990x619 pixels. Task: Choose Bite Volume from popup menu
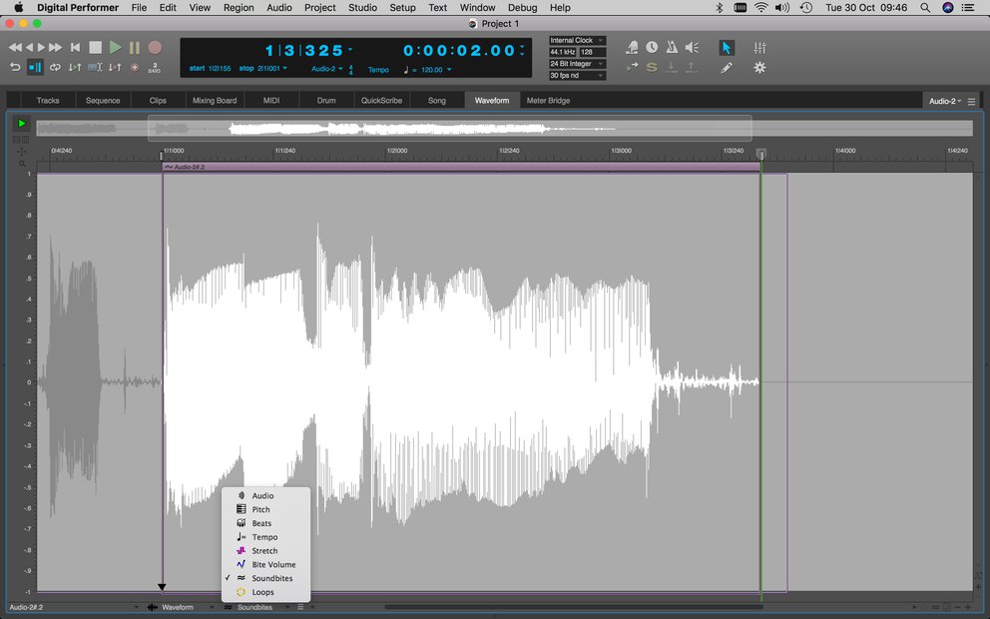(272, 565)
